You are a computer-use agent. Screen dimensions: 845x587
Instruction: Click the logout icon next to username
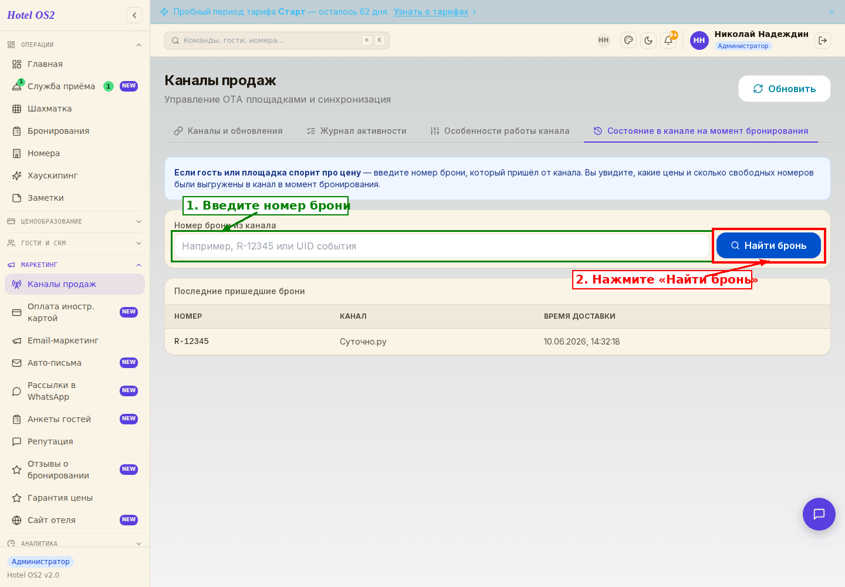(x=823, y=41)
